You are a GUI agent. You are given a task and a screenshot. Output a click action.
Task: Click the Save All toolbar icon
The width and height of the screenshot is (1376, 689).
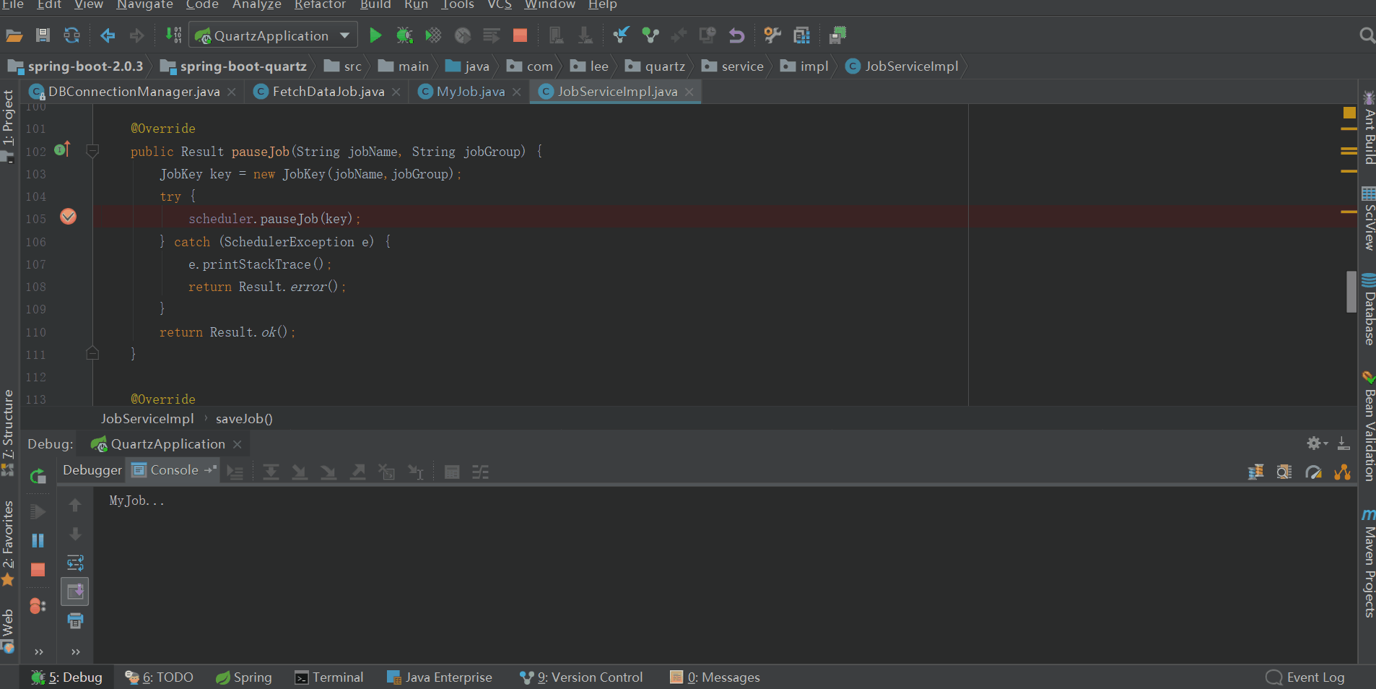pyautogui.click(x=43, y=35)
